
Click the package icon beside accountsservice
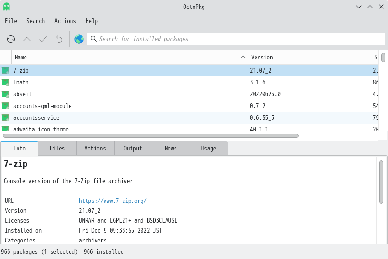click(6, 118)
